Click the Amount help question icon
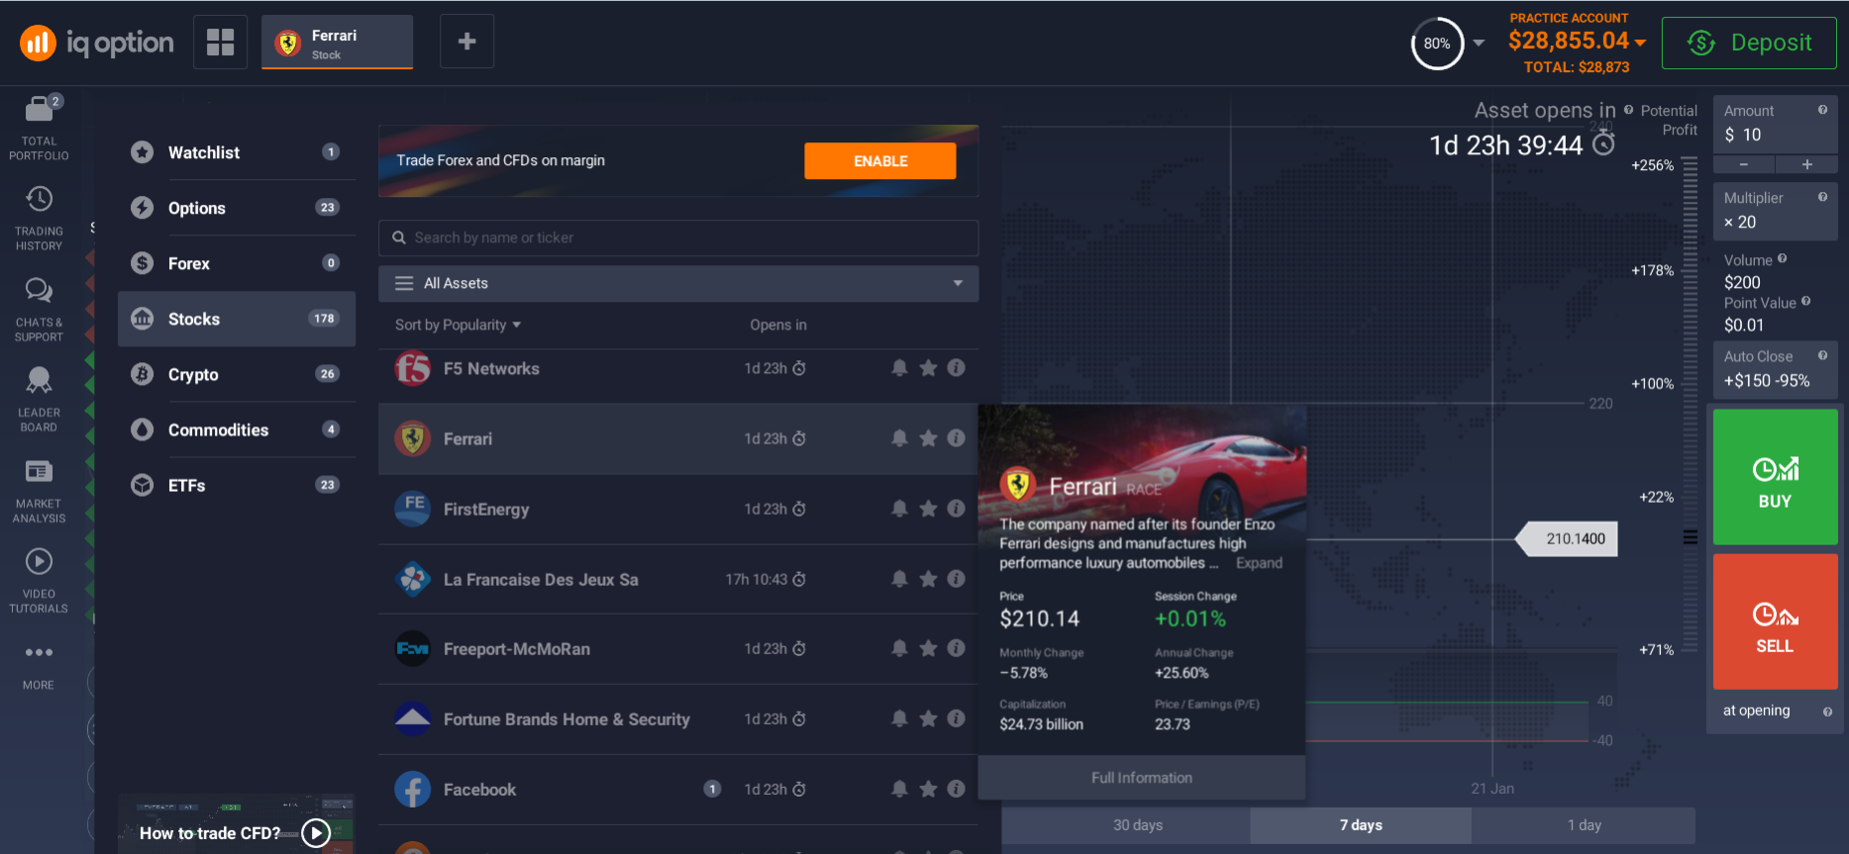 (x=1822, y=110)
